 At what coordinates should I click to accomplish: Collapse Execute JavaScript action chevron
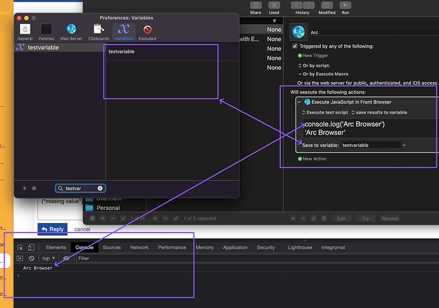click(x=299, y=102)
